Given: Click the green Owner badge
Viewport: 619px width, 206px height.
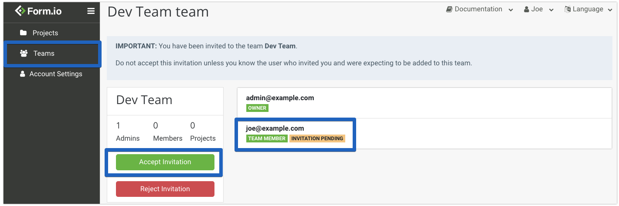Looking at the screenshot, I should [x=257, y=108].
